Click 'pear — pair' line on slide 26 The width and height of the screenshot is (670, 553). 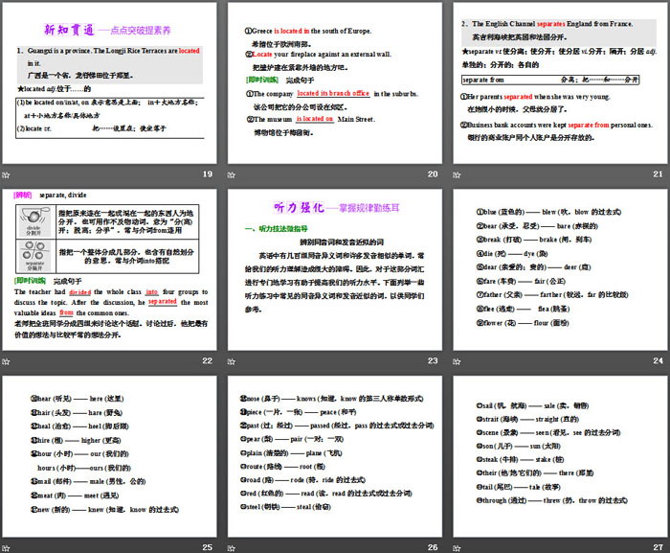pyautogui.click(x=292, y=439)
